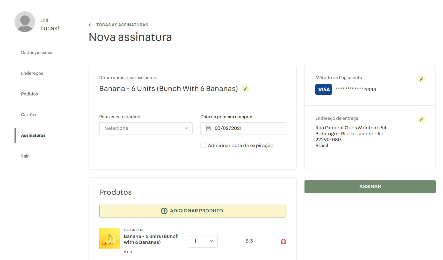Open Dados pessoais menu item
This screenshot has height=260, width=443.
(37, 53)
